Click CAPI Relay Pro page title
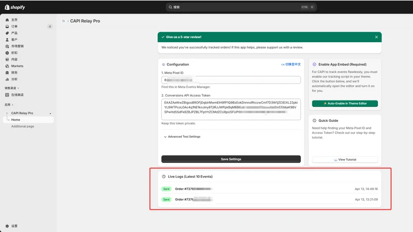 click(x=85, y=21)
